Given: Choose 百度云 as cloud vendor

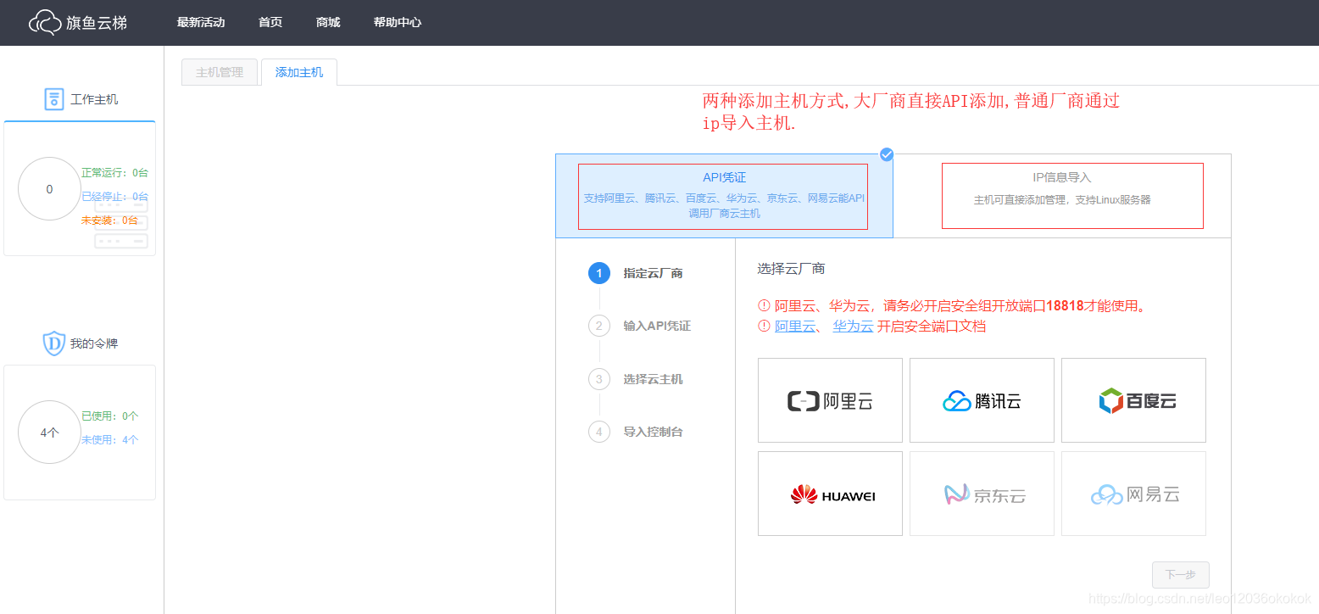Looking at the screenshot, I should pos(1133,400).
